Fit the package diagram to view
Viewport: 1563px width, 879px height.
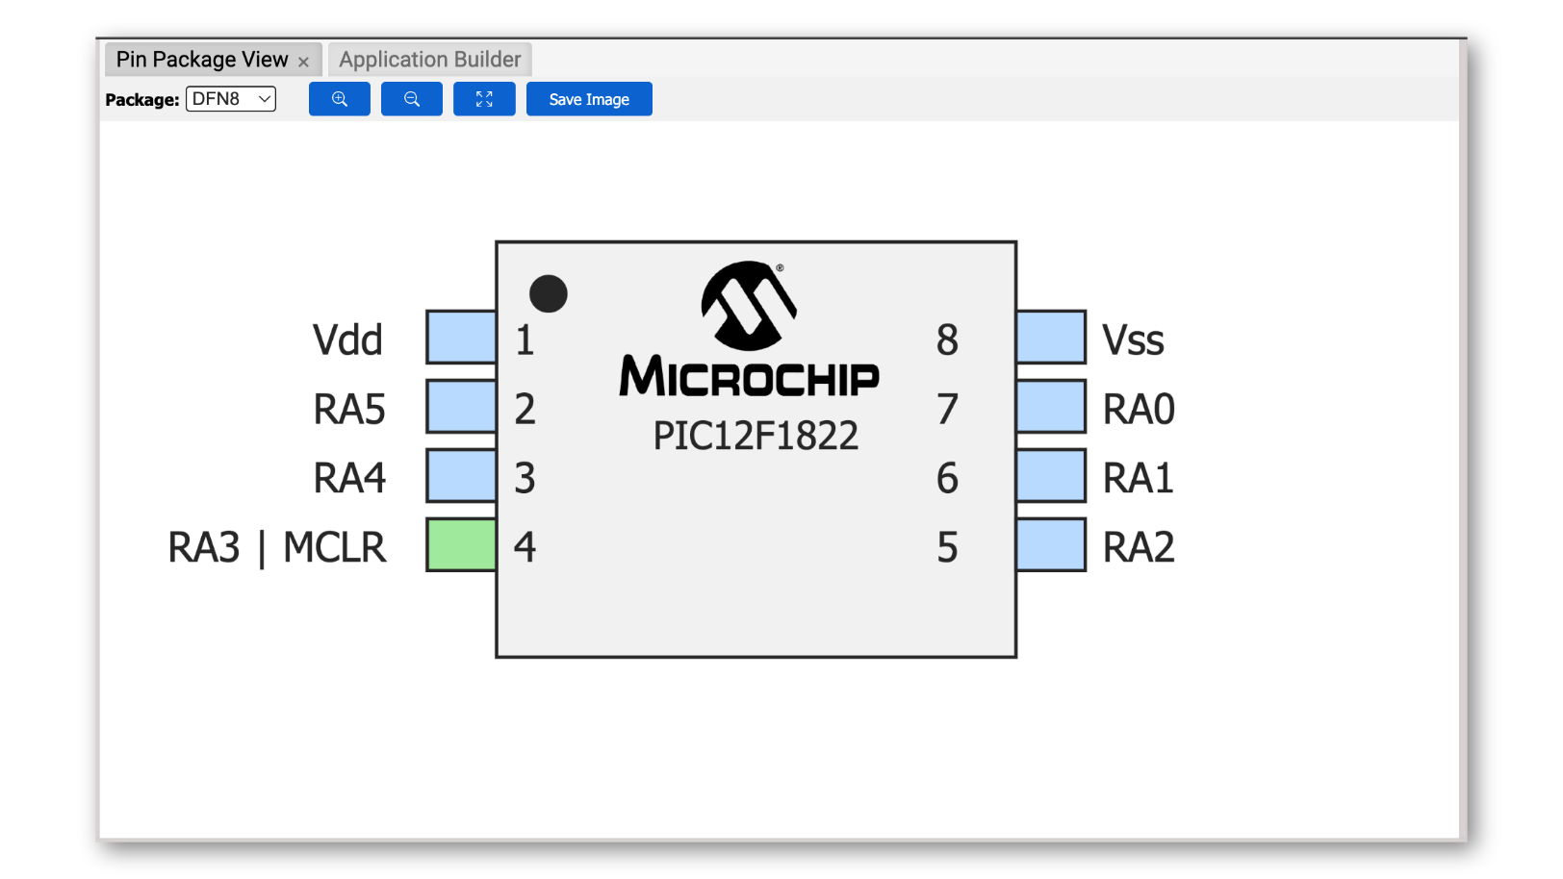484,99
